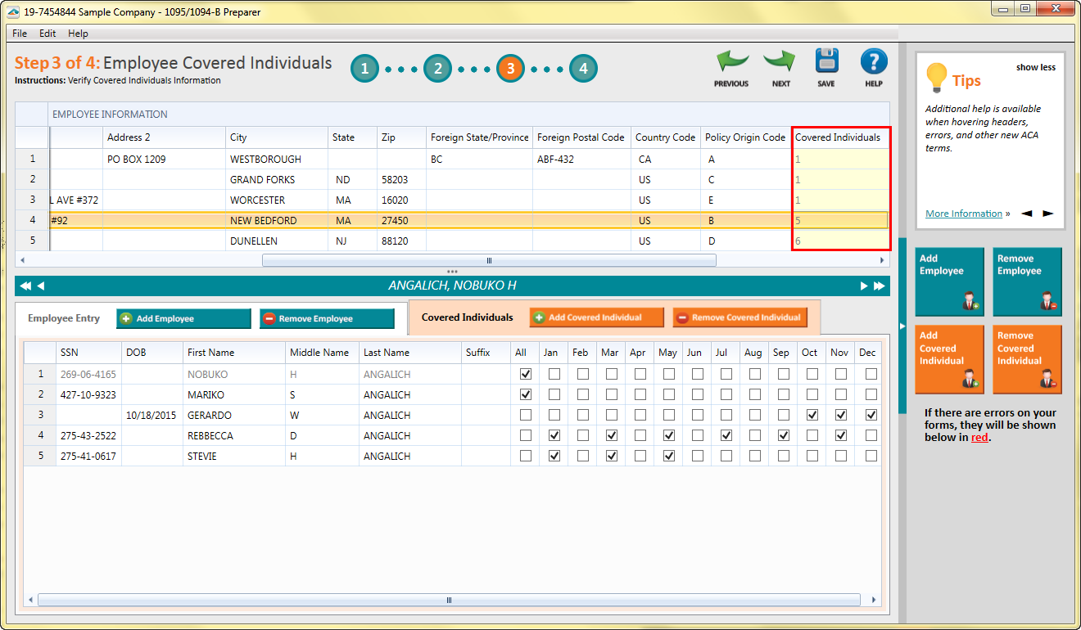Click the double-arrow to jump to last employee
The height and width of the screenshot is (630, 1081).
coord(879,285)
